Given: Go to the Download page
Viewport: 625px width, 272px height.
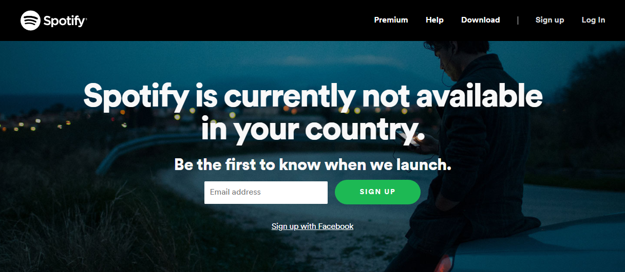Looking at the screenshot, I should pos(480,20).
